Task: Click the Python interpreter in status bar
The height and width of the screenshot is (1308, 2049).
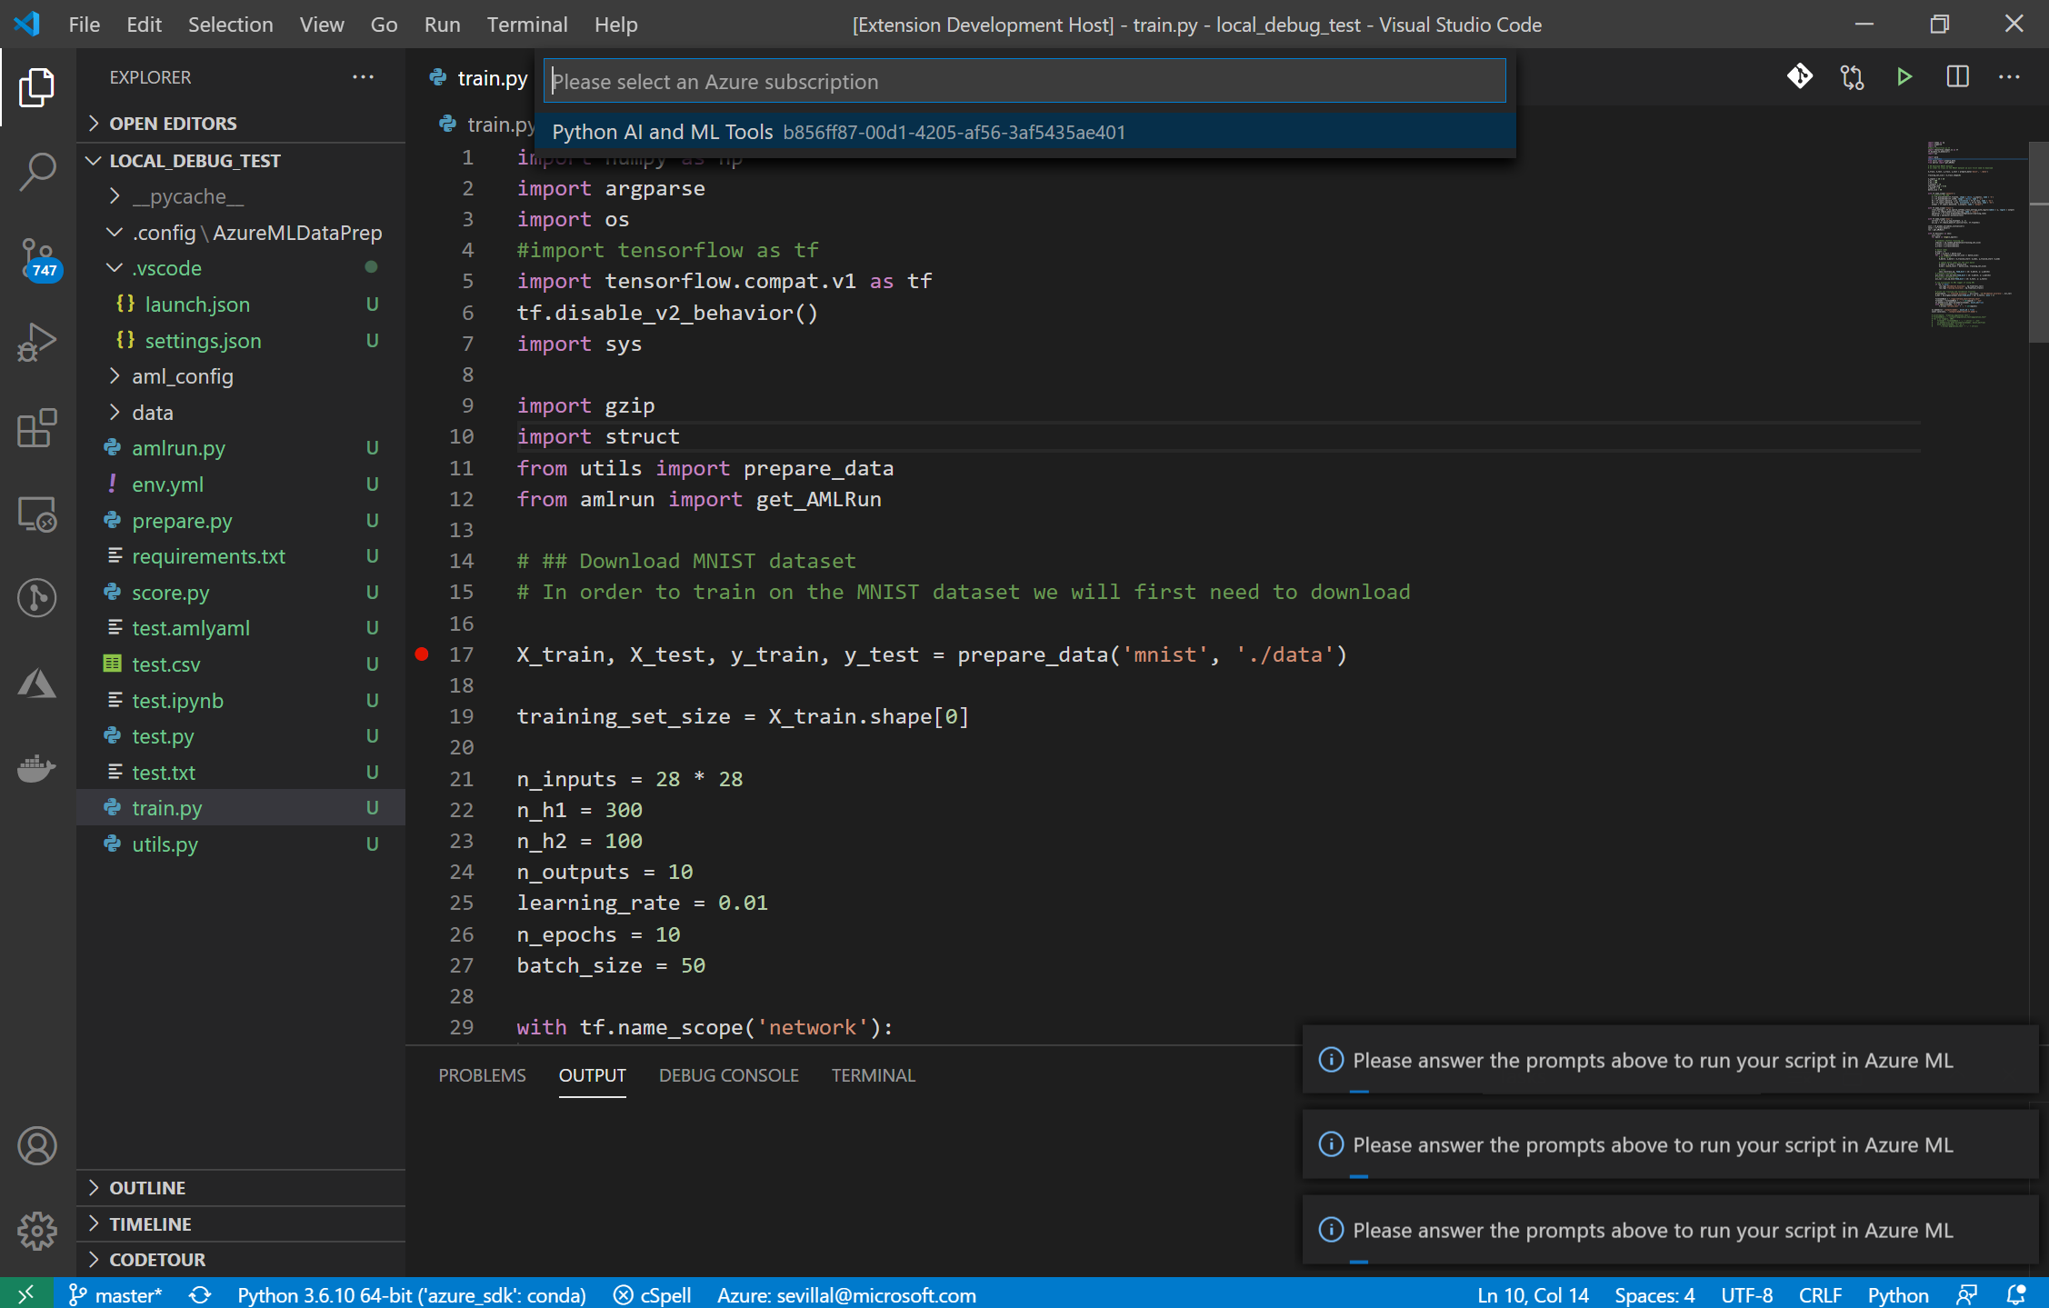Action: coord(411,1294)
